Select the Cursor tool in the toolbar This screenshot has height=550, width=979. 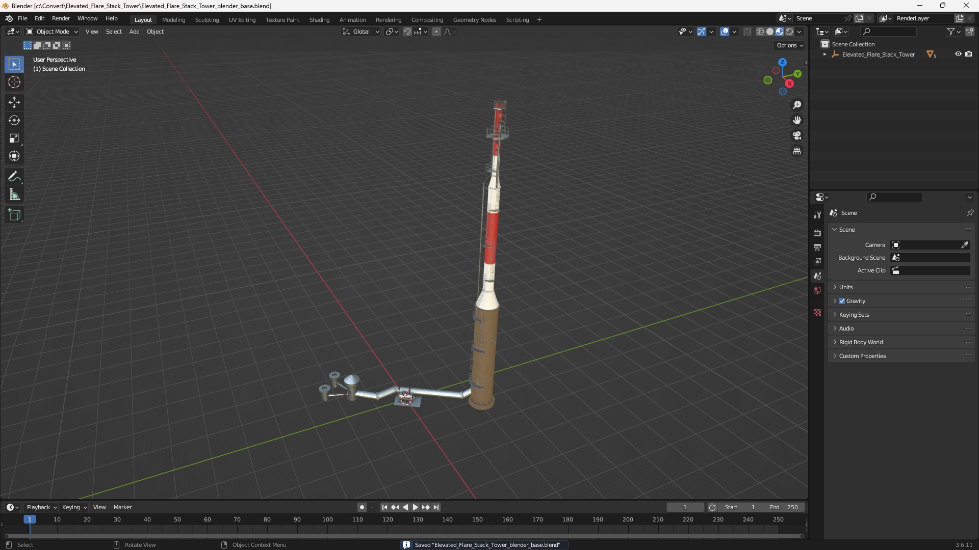pyautogui.click(x=14, y=82)
